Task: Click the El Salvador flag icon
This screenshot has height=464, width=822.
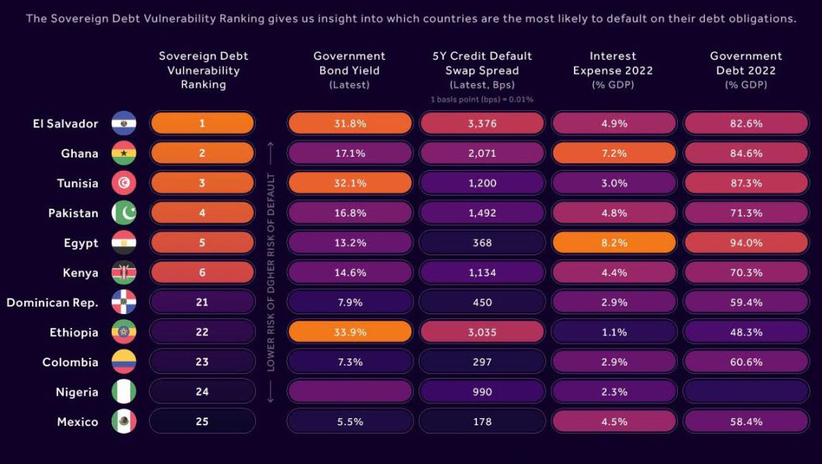Action: (124, 123)
